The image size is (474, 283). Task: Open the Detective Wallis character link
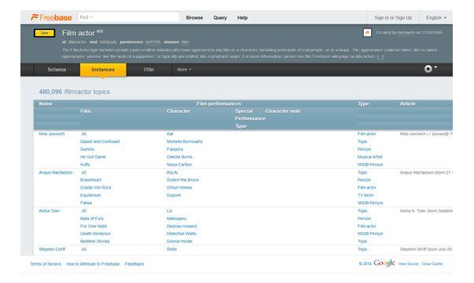coord(182,233)
